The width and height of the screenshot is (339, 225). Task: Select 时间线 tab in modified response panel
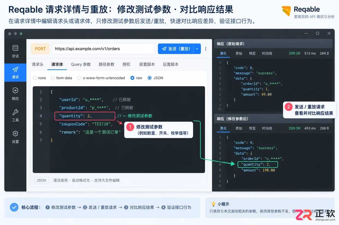point(267,128)
